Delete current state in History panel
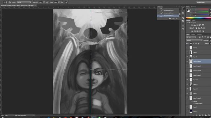 (177, 18)
